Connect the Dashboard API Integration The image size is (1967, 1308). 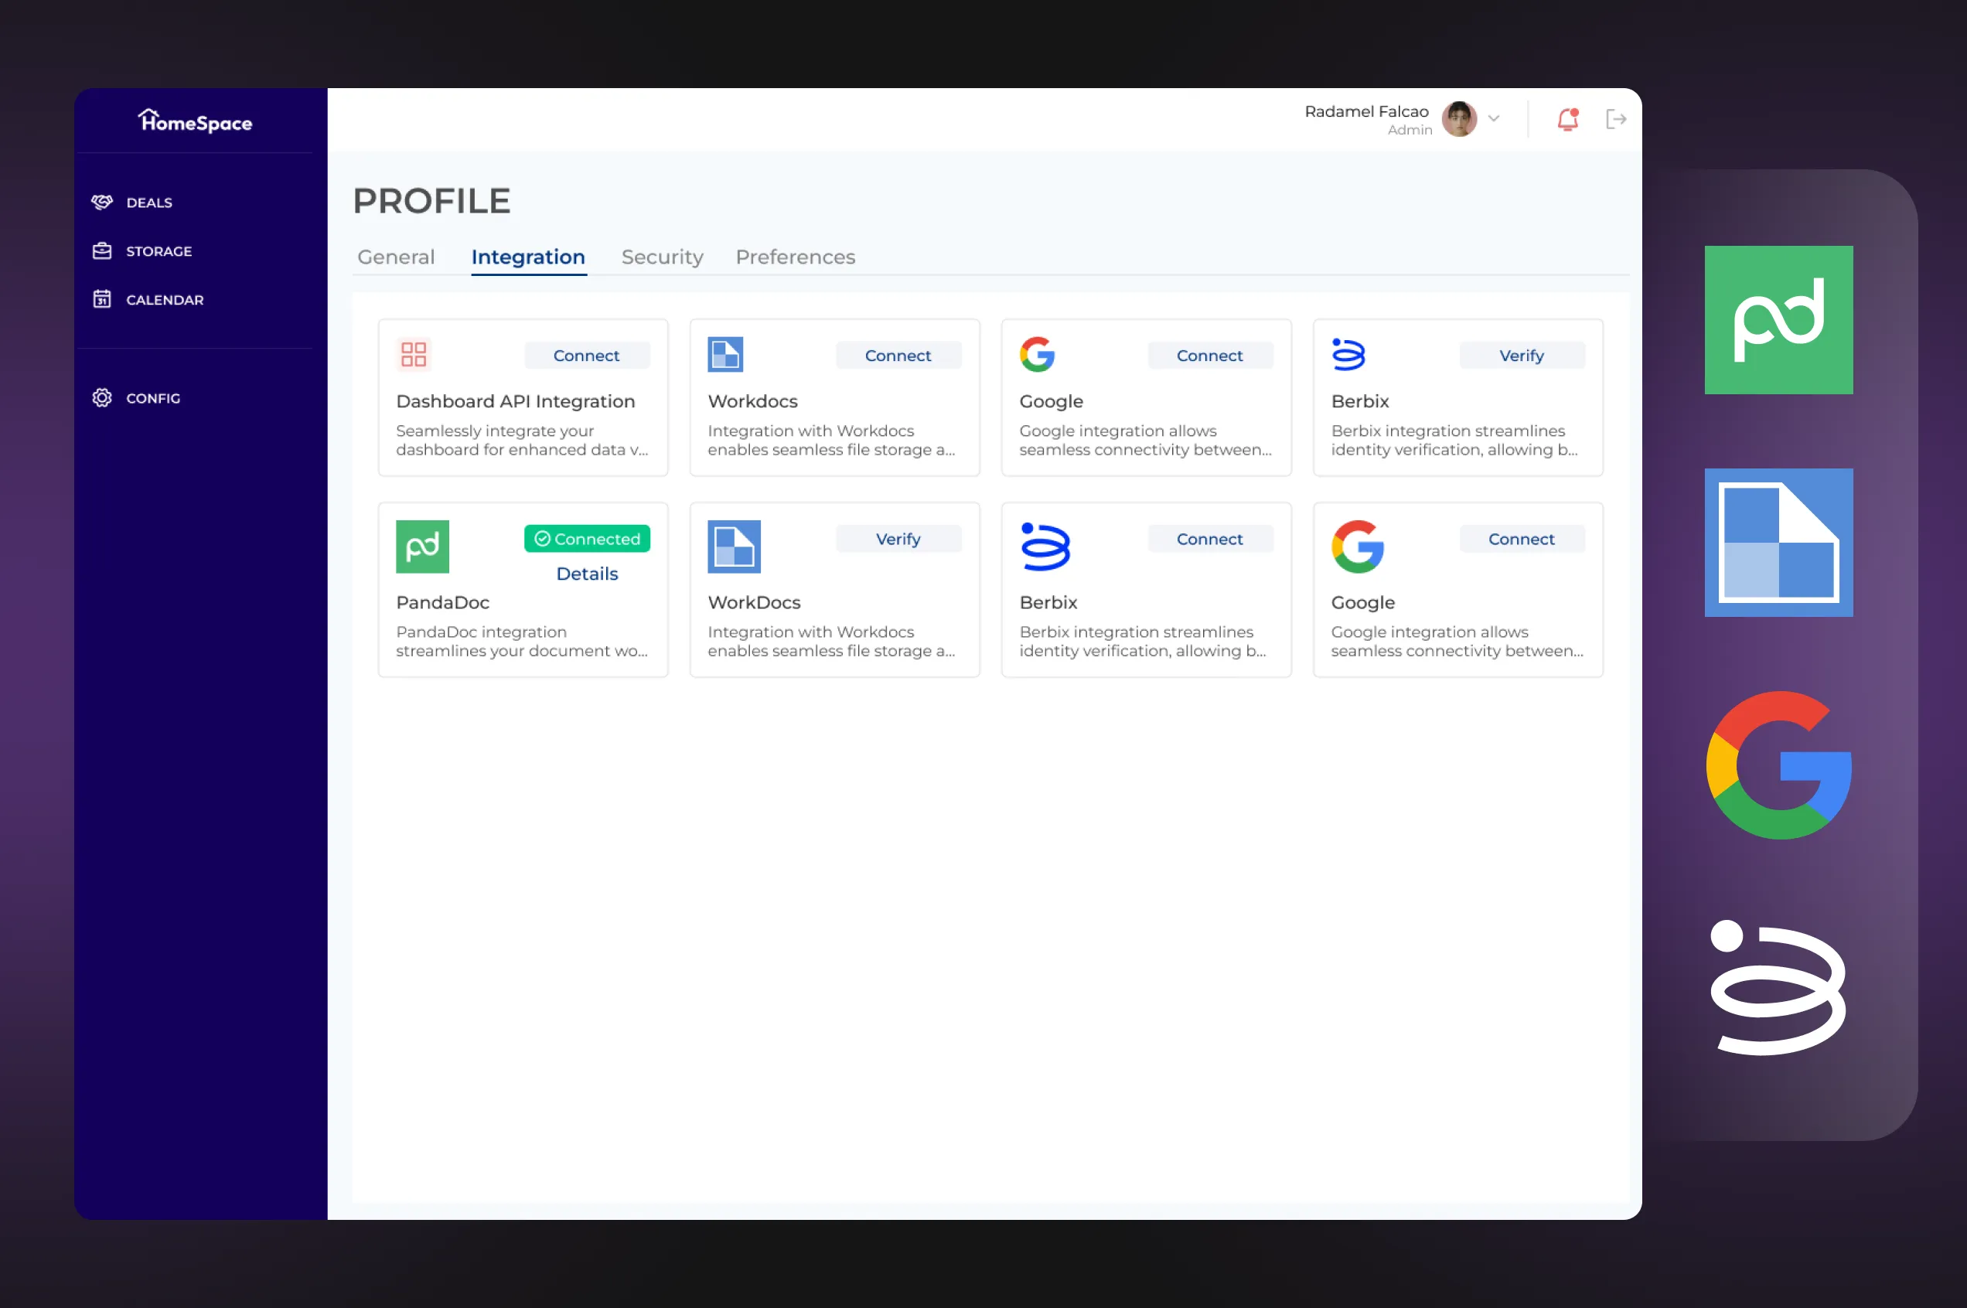[585, 356]
